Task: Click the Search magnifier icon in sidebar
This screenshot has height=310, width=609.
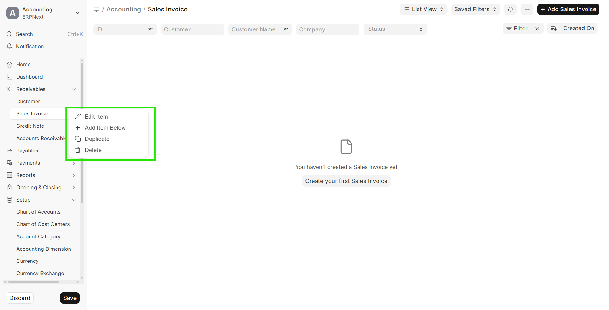Action: click(x=9, y=34)
